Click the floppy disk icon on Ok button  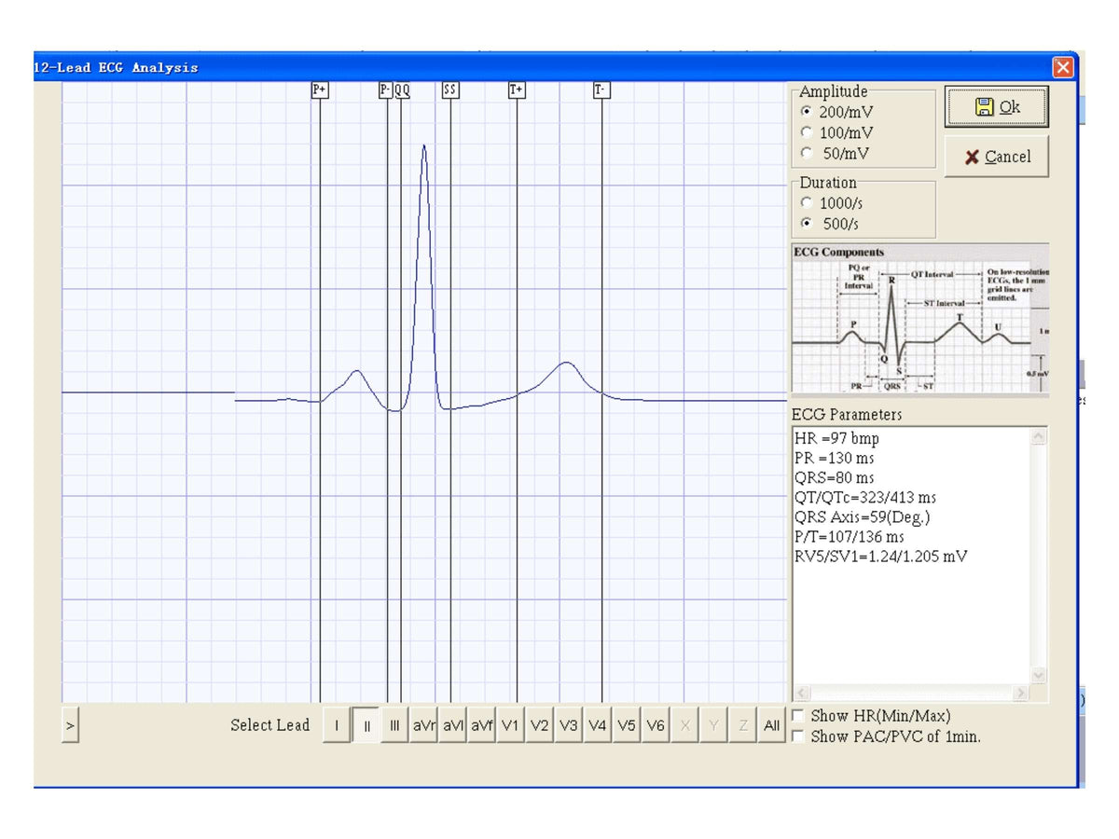click(984, 107)
